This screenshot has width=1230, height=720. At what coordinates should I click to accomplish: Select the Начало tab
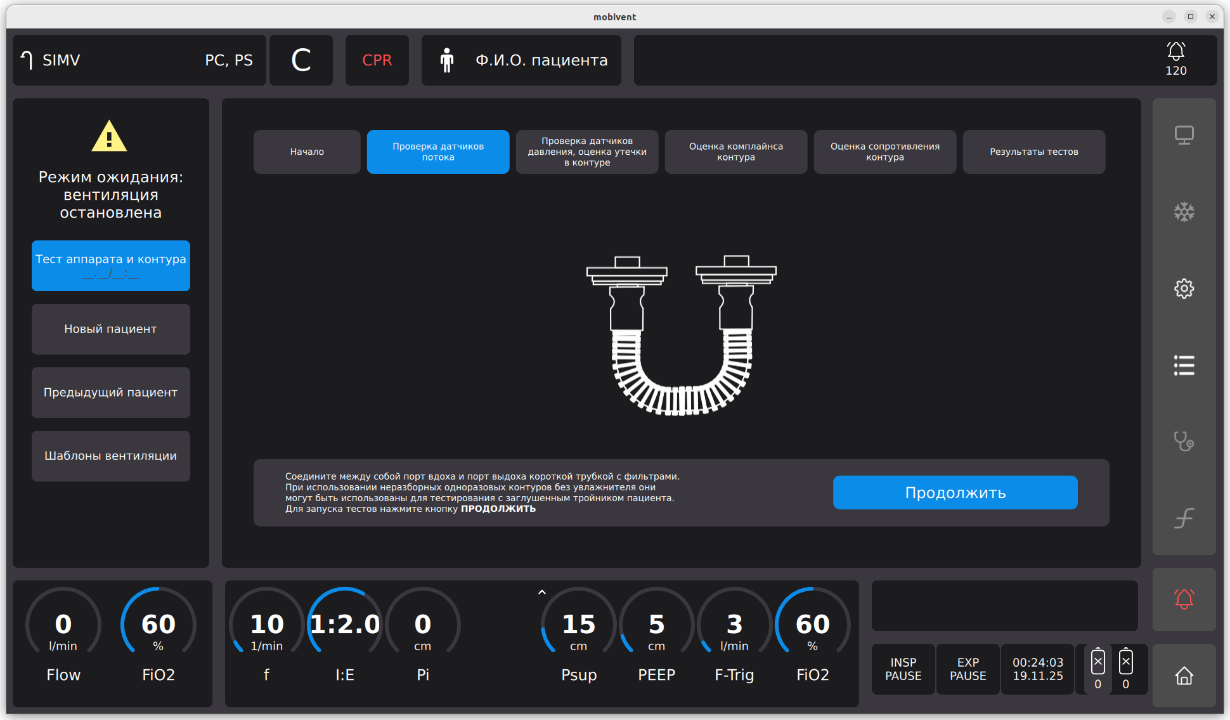point(307,152)
